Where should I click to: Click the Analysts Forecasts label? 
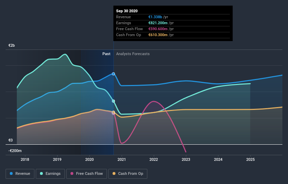coord(133,54)
